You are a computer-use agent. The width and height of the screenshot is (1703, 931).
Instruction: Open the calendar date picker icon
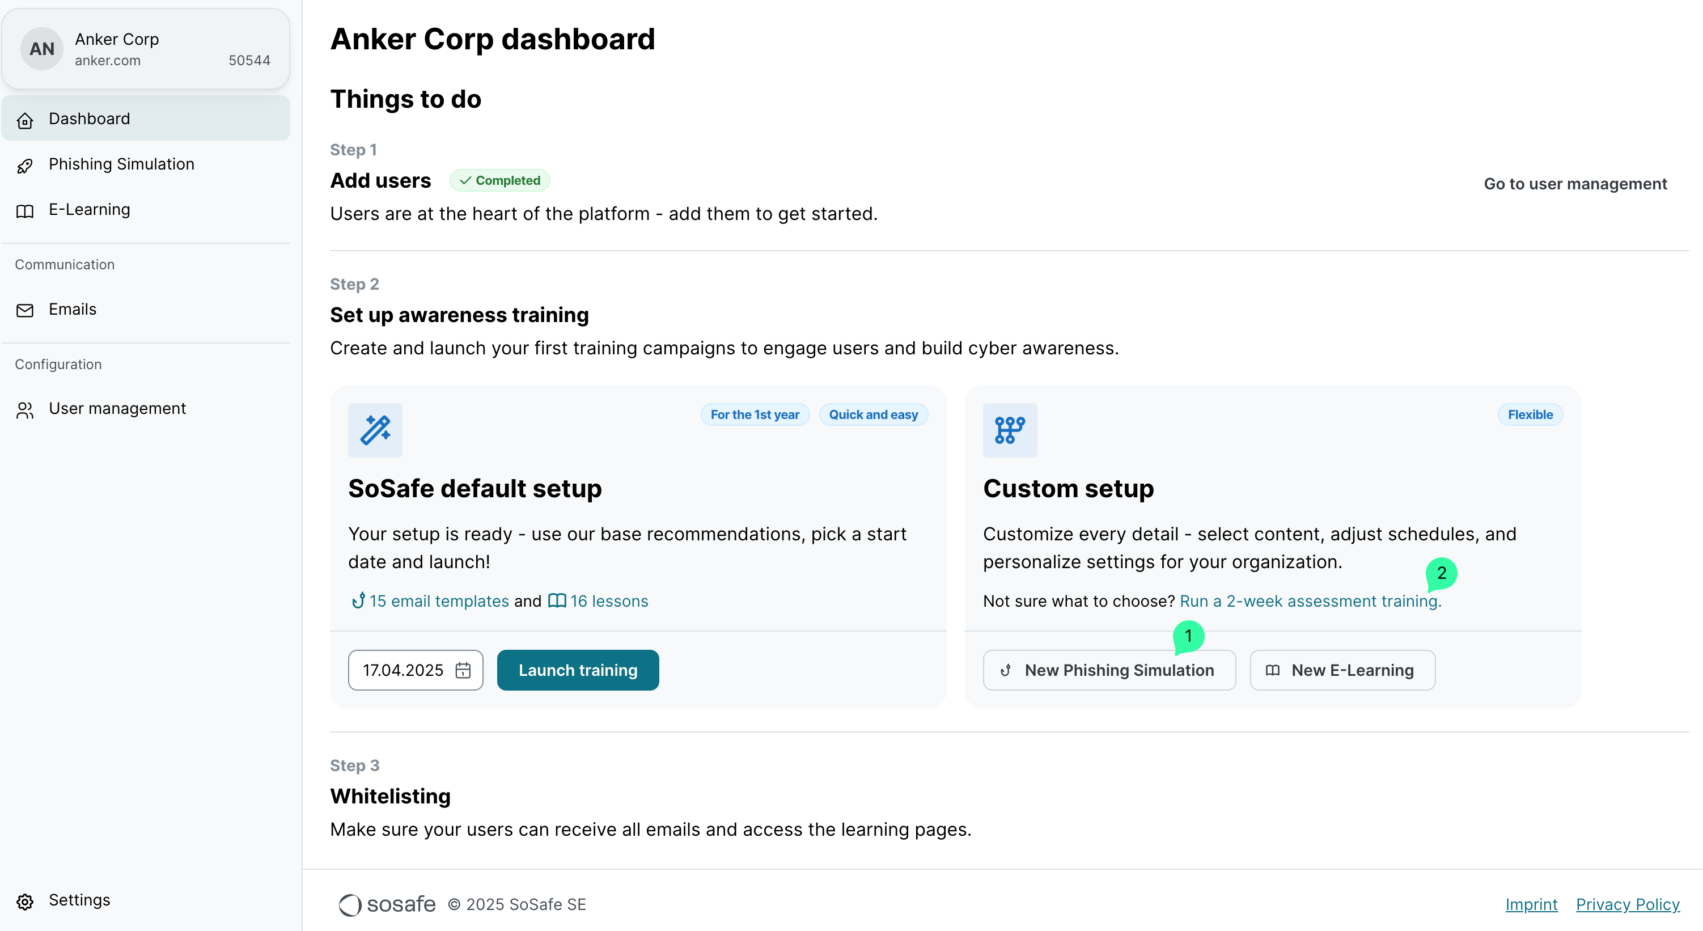(x=463, y=671)
